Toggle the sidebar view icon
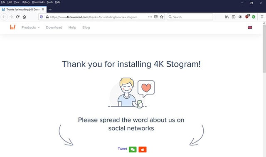The width and height of the screenshot is (266, 157). [x=234, y=17]
